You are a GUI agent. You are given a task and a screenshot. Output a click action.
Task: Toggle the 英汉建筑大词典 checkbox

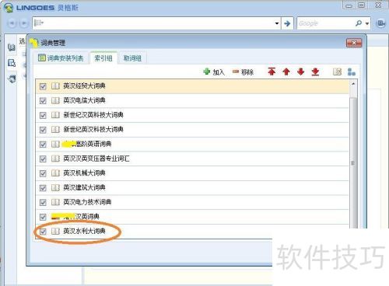click(x=43, y=188)
